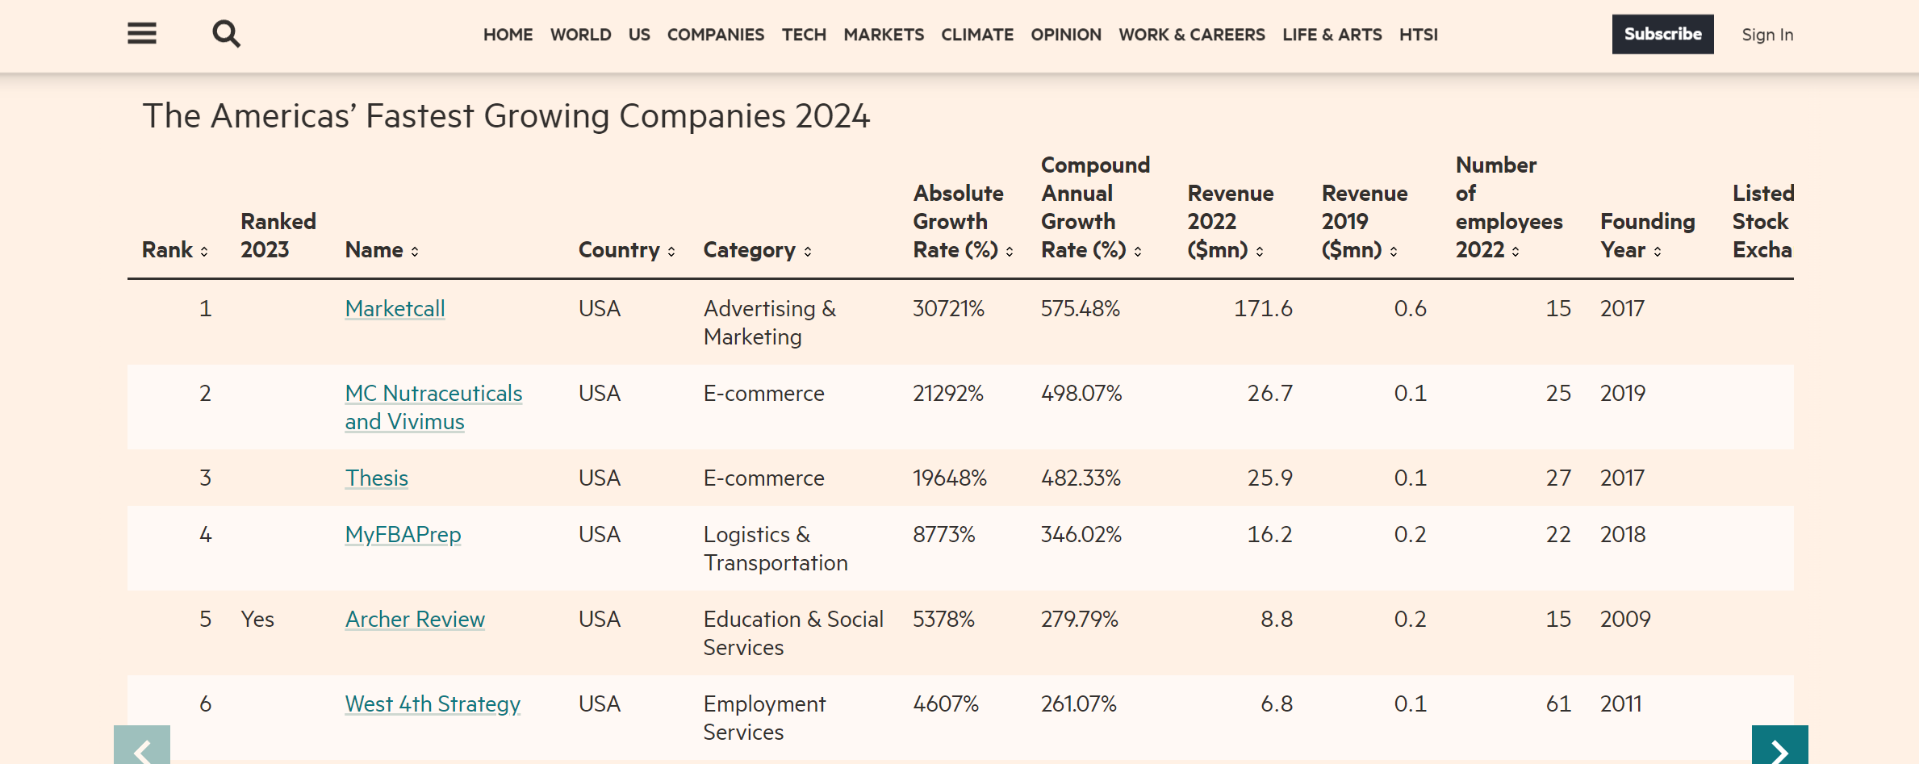The height and width of the screenshot is (764, 1919).
Task: Switch to the CLIMATE section
Action: tap(976, 35)
